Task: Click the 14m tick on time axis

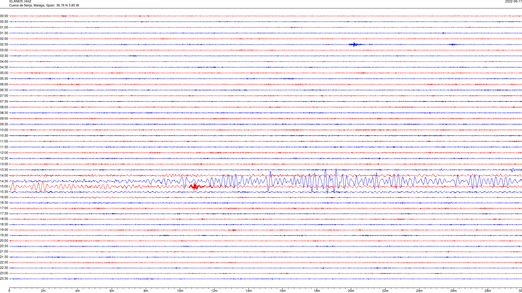Action: click(x=248, y=291)
